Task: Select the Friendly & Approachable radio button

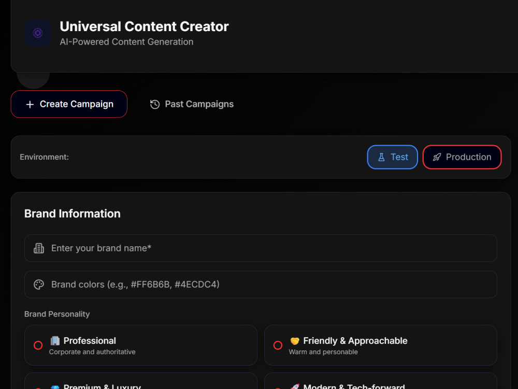Action: point(278,345)
